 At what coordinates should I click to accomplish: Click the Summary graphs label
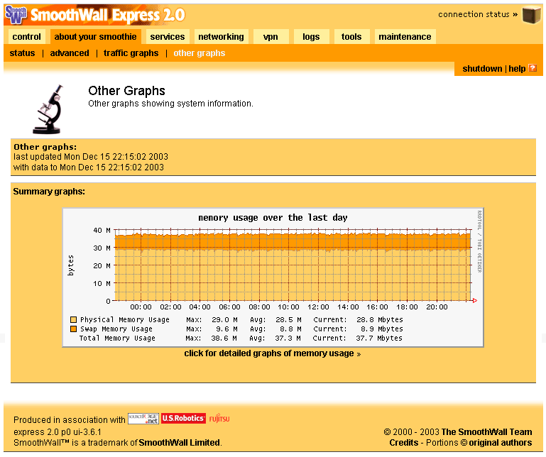tap(49, 192)
